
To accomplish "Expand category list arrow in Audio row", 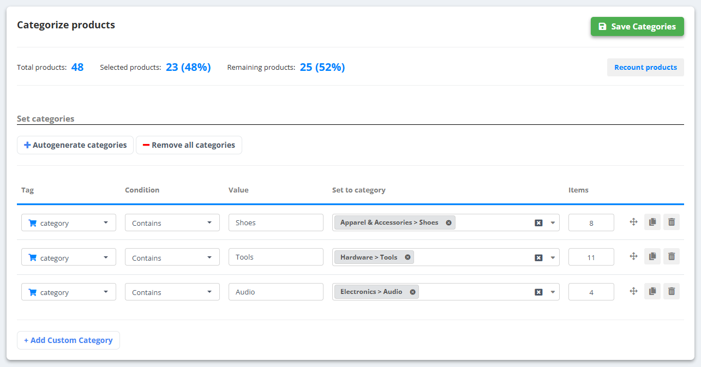I will (553, 292).
